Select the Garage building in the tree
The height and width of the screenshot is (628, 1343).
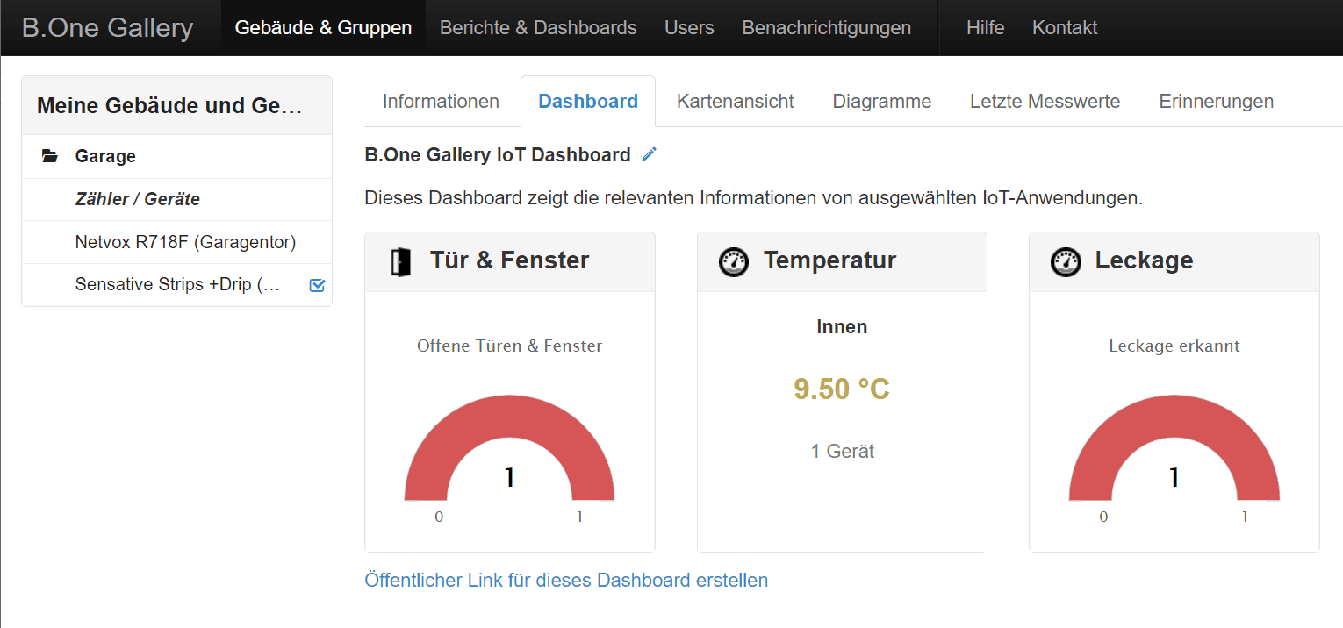(177, 156)
